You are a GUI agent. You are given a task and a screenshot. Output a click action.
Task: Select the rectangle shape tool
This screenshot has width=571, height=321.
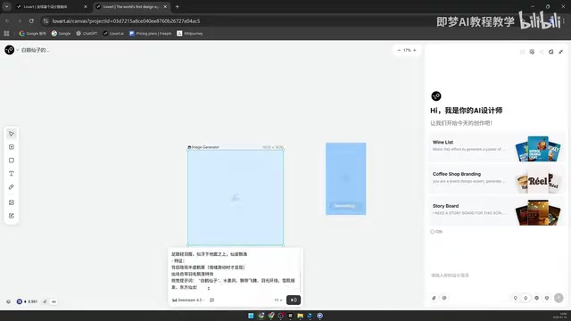(12, 160)
